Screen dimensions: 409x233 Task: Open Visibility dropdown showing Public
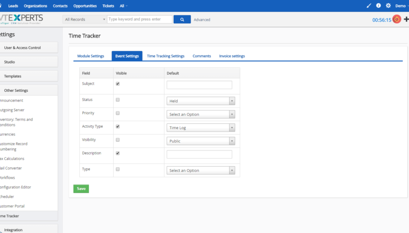point(201,141)
